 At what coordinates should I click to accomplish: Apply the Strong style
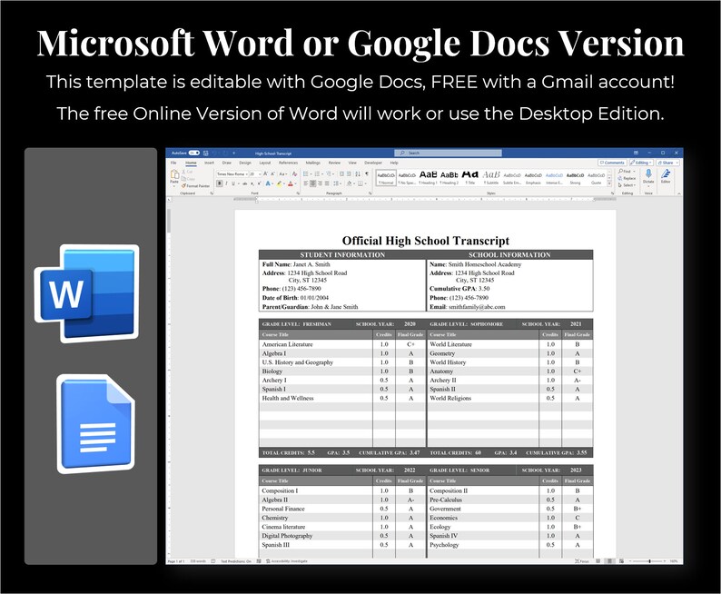pos(575,177)
